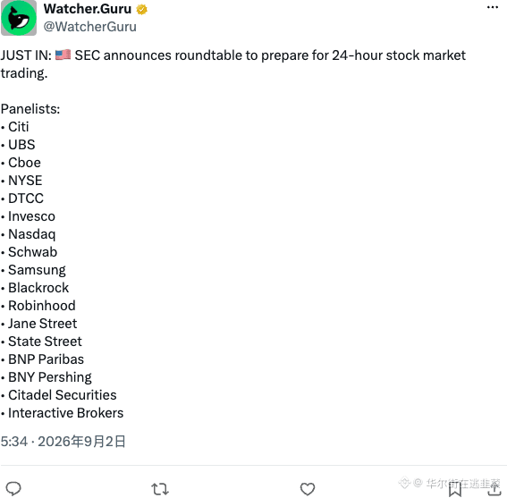The image size is (507, 498).
Task: Share the tweet via upload icon
Action: (x=494, y=489)
